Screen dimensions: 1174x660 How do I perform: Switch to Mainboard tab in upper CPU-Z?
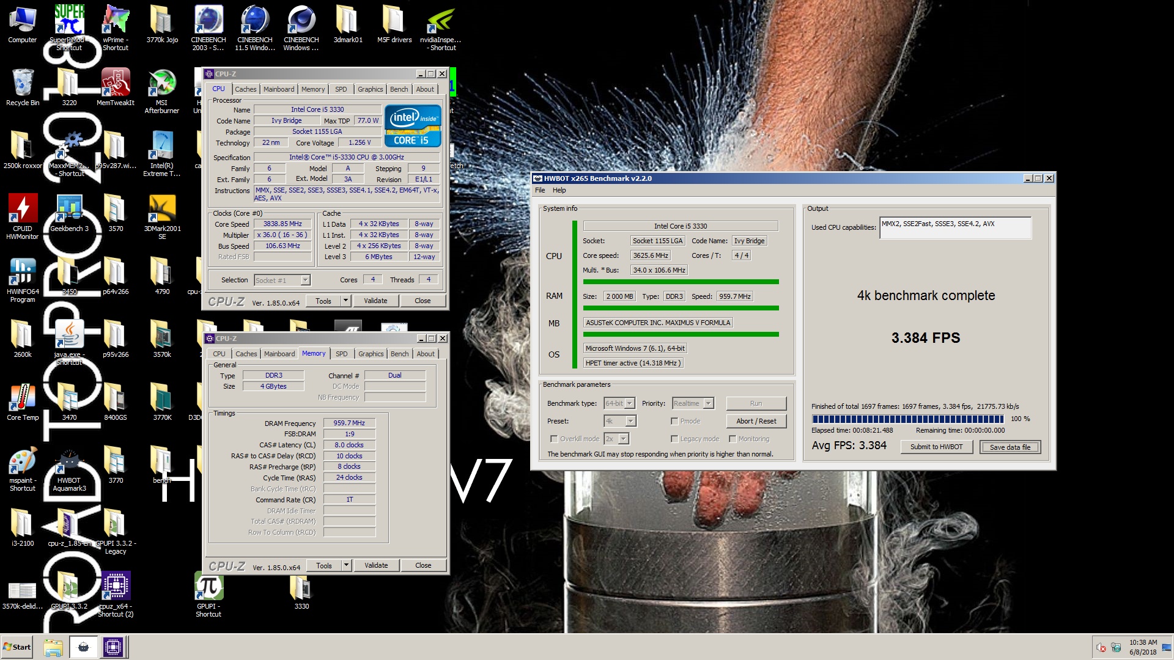coord(279,89)
